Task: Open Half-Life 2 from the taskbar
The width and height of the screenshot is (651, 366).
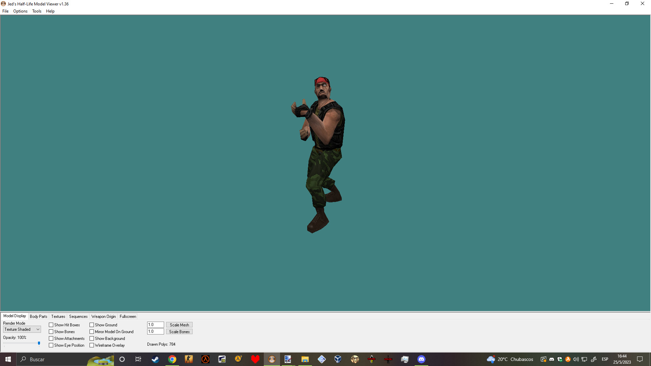Action: click(x=238, y=359)
